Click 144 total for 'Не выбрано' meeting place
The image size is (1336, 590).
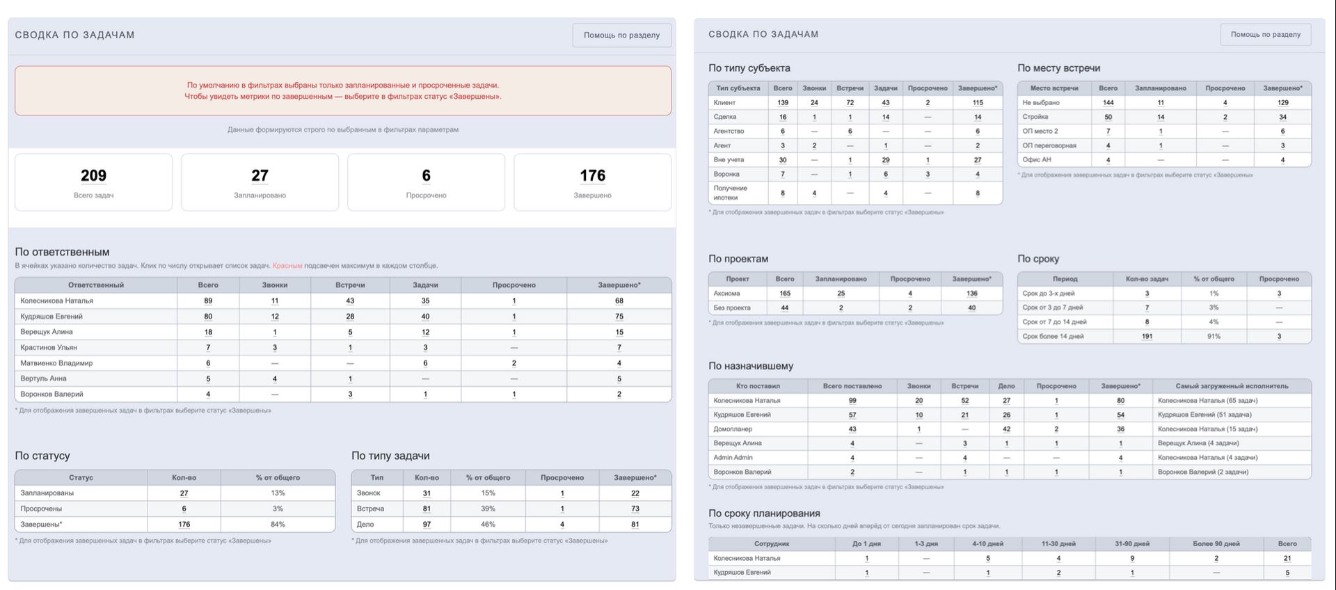pyautogui.click(x=1108, y=102)
